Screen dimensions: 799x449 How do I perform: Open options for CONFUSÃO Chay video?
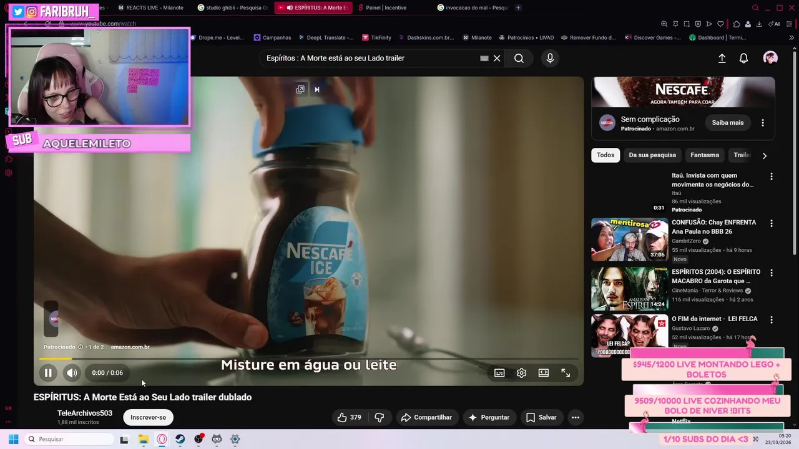[771, 223]
